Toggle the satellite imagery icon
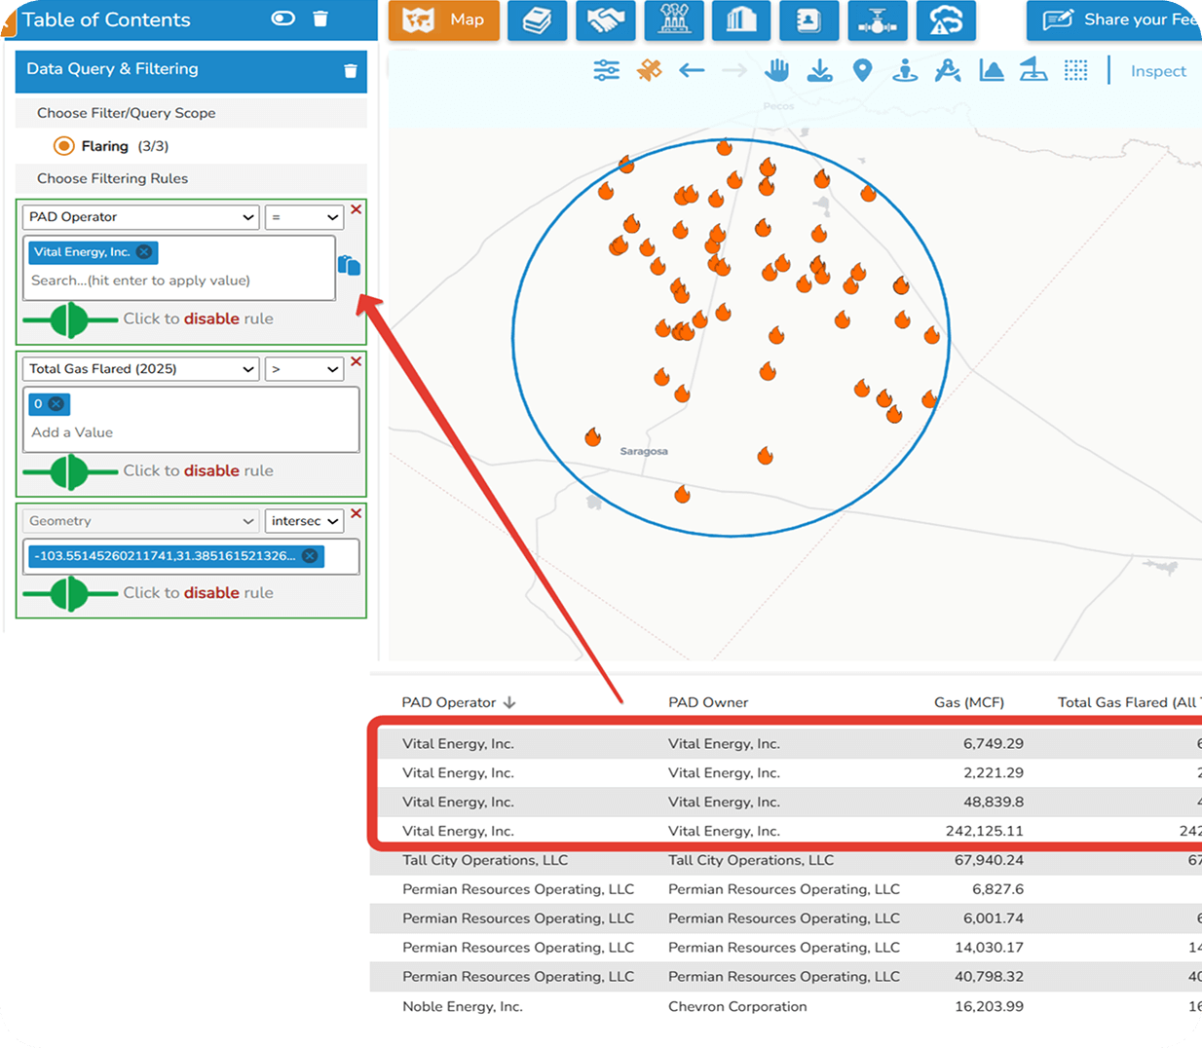 [649, 70]
